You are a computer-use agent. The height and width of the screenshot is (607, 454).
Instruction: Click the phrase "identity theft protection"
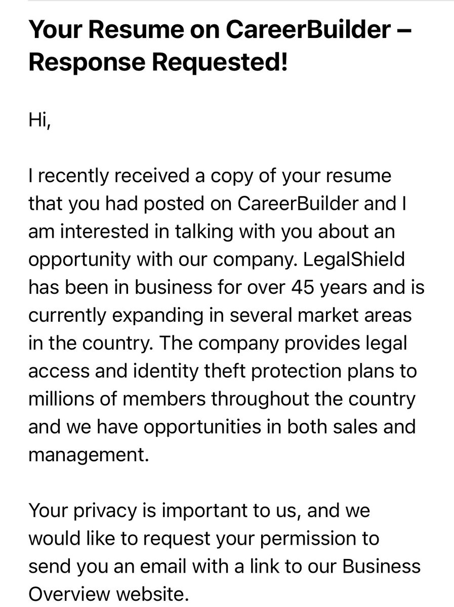click(217, 371)
